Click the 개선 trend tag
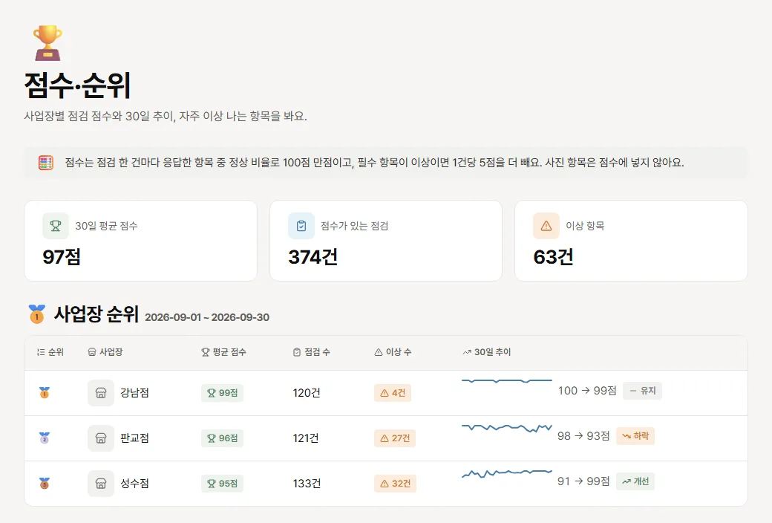The image size is (772, 523). point(635,481)
